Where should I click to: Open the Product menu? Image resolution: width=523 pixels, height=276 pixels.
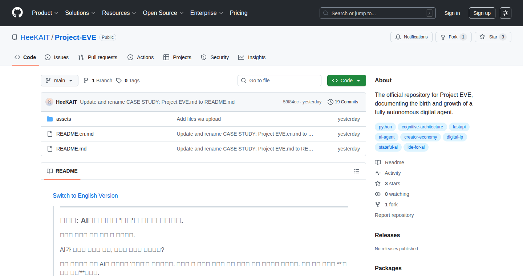pyautogui.click(x=45, y=13)
